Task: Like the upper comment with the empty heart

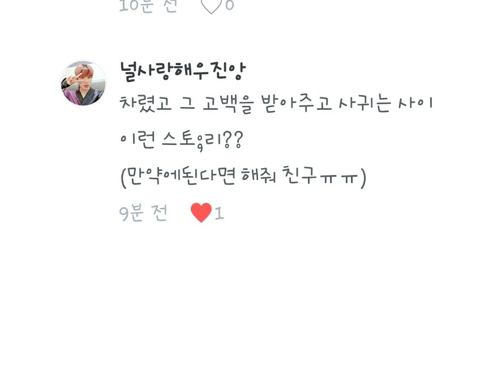Action: click(211, 6)
